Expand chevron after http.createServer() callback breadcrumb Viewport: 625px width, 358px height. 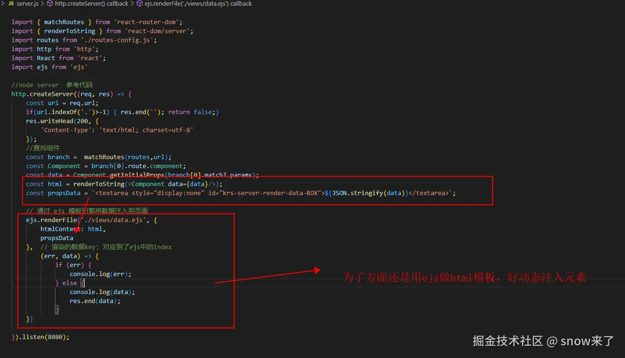(132, 4)
